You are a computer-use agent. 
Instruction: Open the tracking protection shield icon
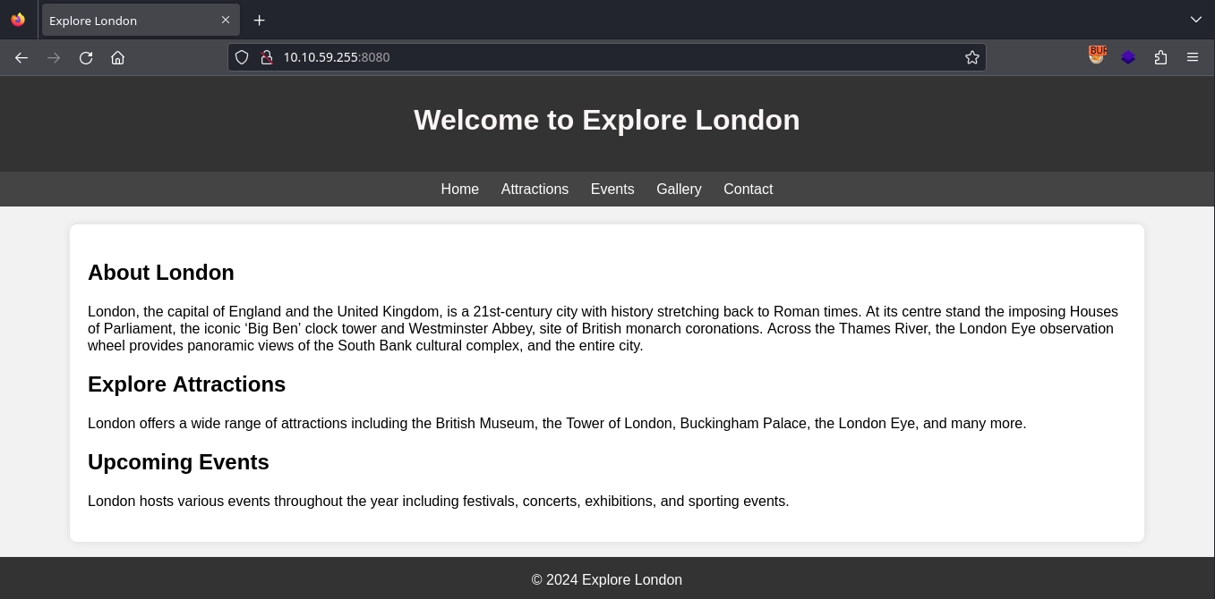tap(242, 57)
